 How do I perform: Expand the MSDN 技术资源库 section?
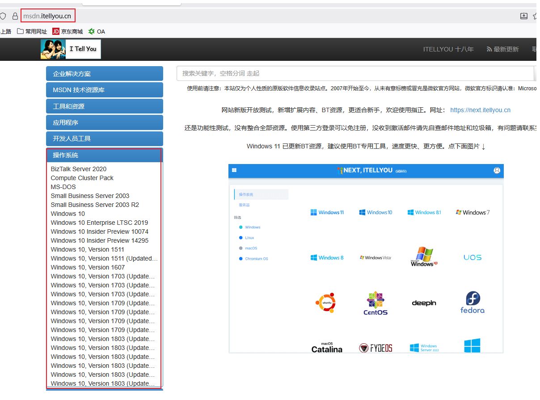coord(104,90)
